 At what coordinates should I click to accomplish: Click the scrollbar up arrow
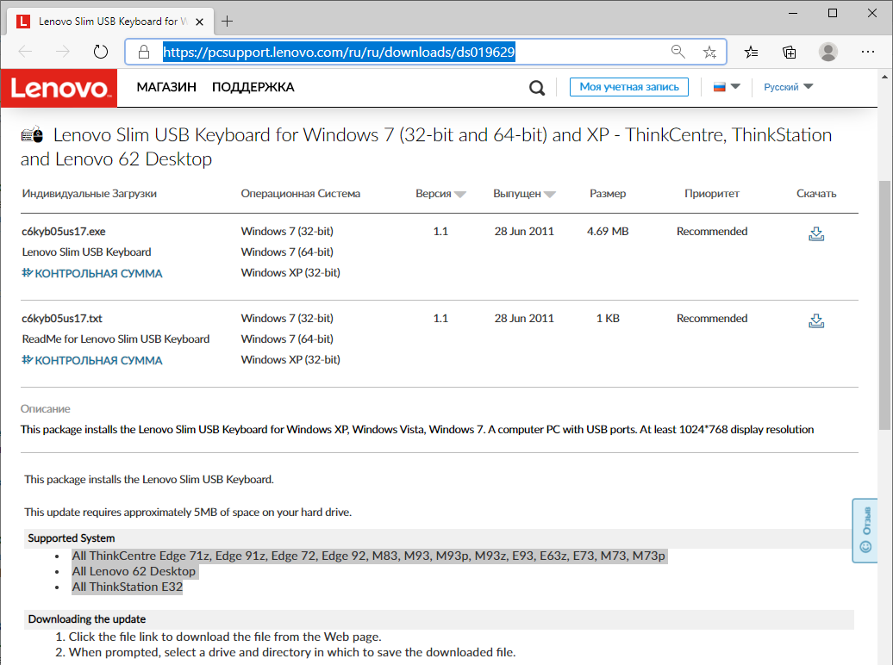884,77
